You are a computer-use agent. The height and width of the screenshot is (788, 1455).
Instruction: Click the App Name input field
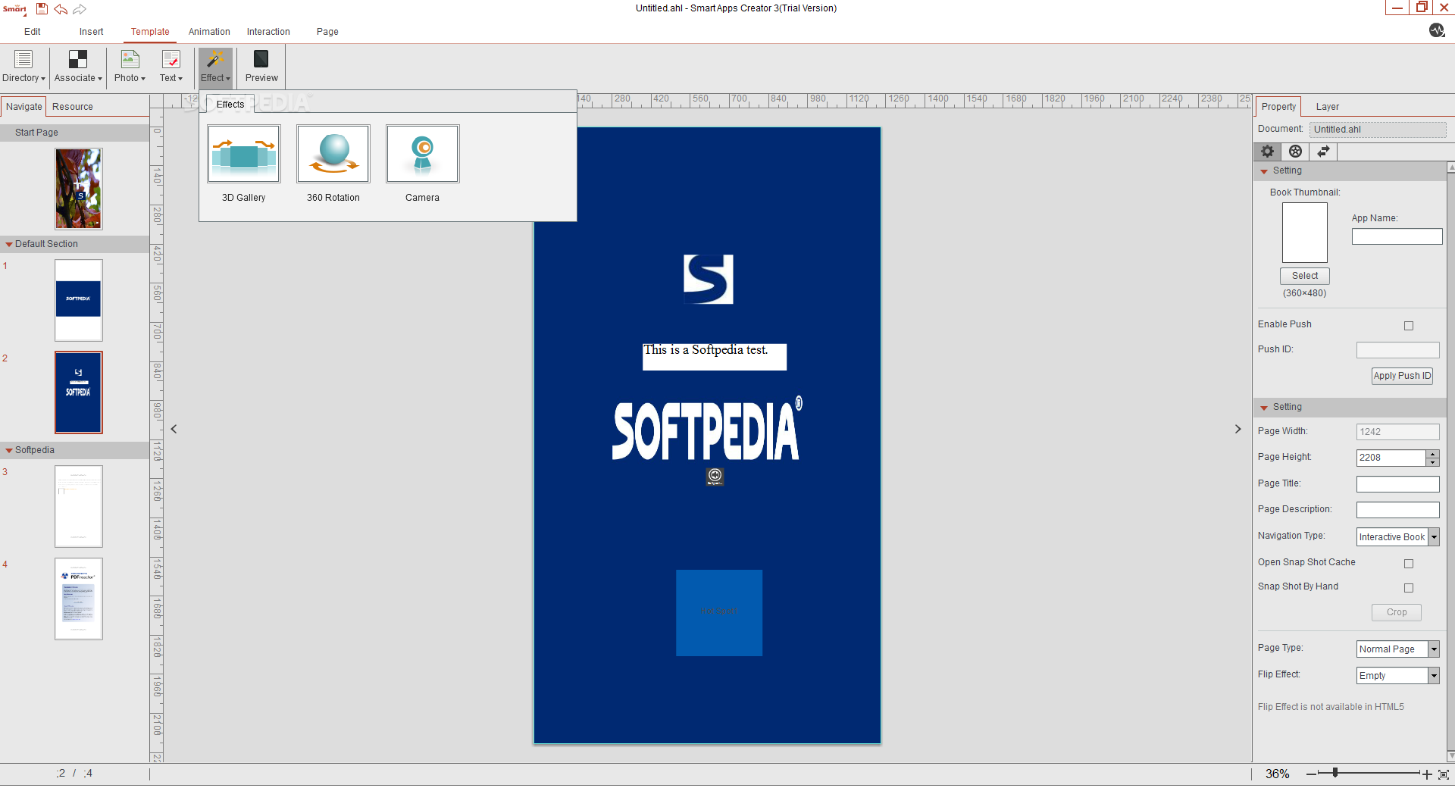(x=1397, y=236)
